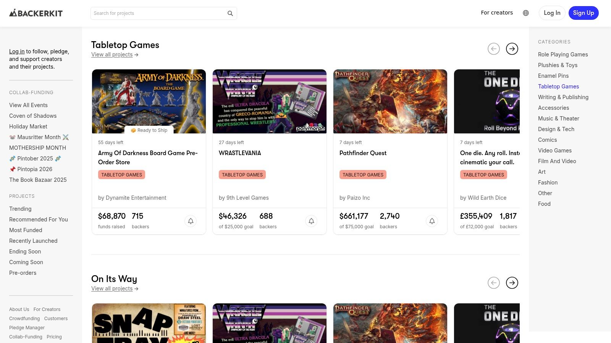Click the search magnifying glass icon
Viewport: 611px width, 343px height.
click(x=230, y=13)
